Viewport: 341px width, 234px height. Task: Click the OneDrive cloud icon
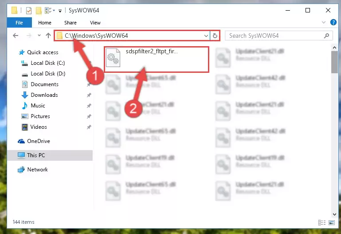pyautogui.click(x=21, y=141)
